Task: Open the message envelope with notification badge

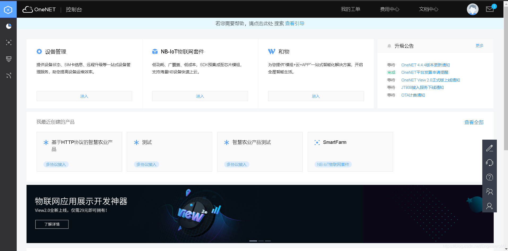Action: click(x=489, y=9)
